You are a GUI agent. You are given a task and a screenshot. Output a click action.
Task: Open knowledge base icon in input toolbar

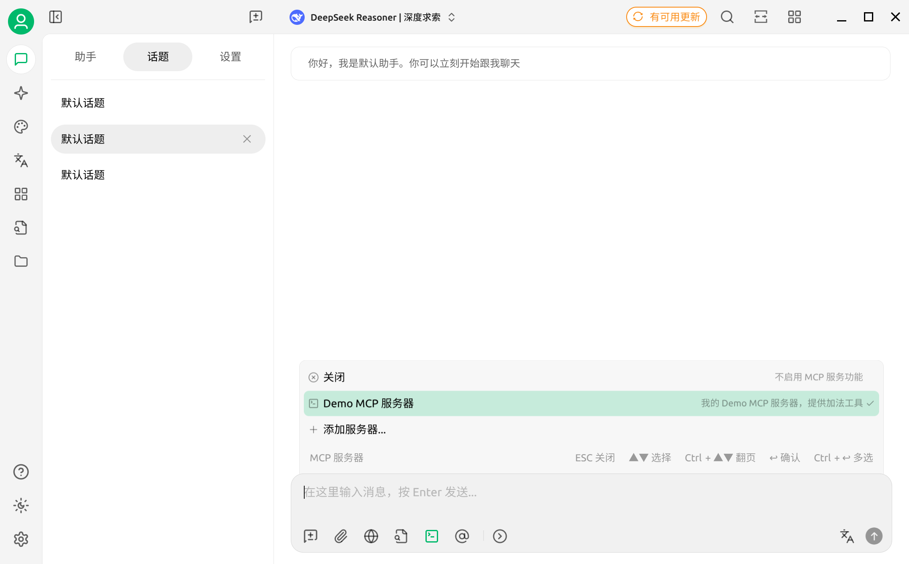[401, 536]
